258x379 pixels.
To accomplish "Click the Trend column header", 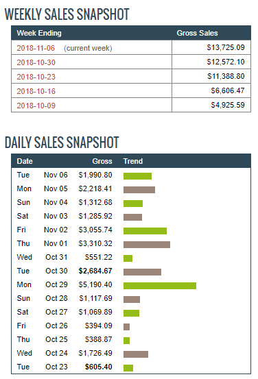I will pos(133,161).
